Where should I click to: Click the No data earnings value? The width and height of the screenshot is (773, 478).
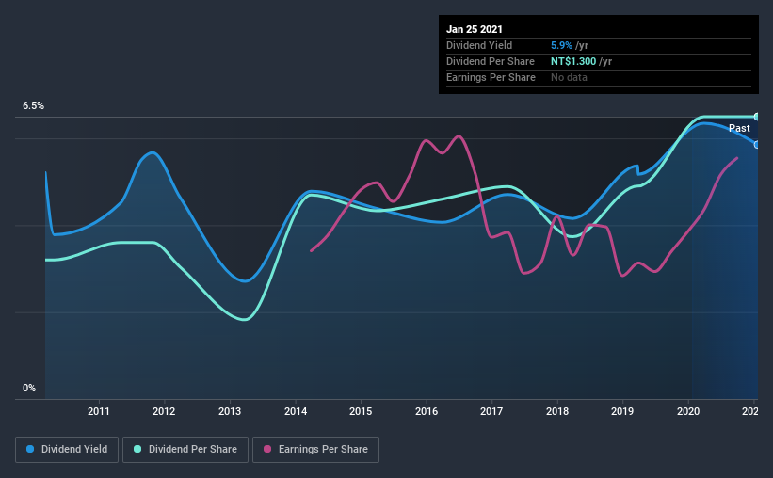(569, 77)
